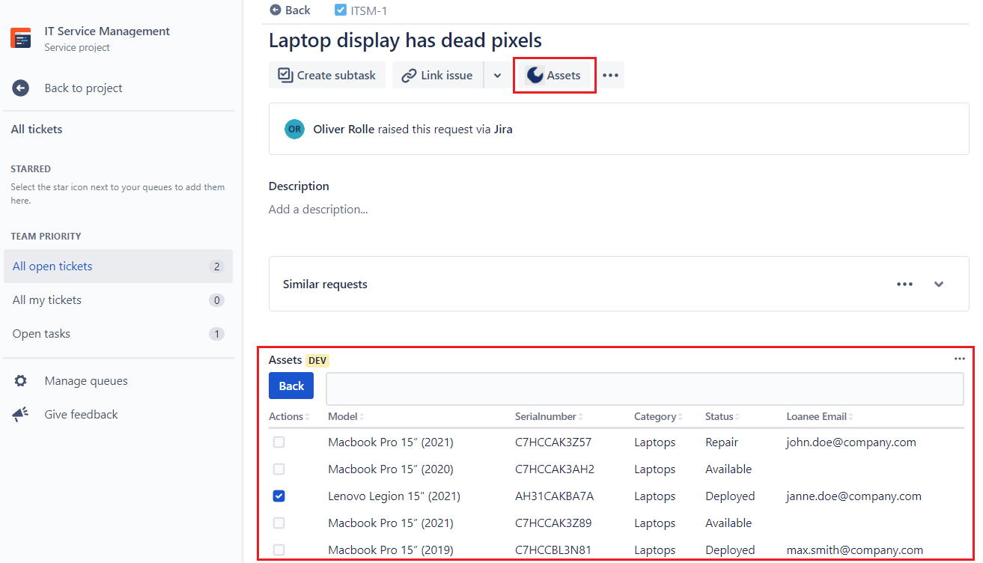Click the Give feedback megaphone icon
Screen dimensions: 983x563
pyautogui.click(x=20, y=415)
